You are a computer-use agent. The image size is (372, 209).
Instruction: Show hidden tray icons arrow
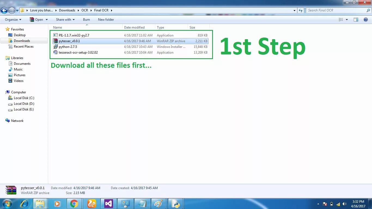[318, 204]
